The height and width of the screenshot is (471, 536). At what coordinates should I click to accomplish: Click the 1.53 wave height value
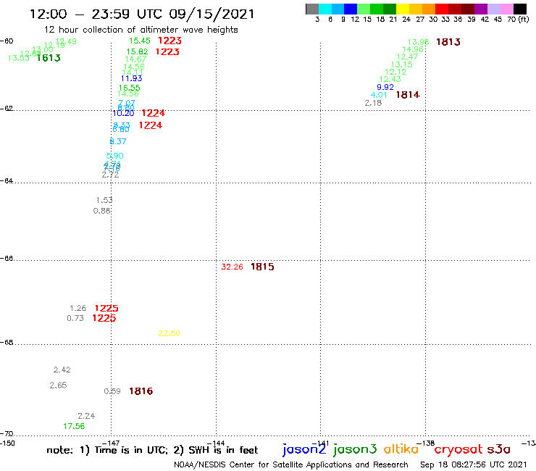click(x=104, y=200)
